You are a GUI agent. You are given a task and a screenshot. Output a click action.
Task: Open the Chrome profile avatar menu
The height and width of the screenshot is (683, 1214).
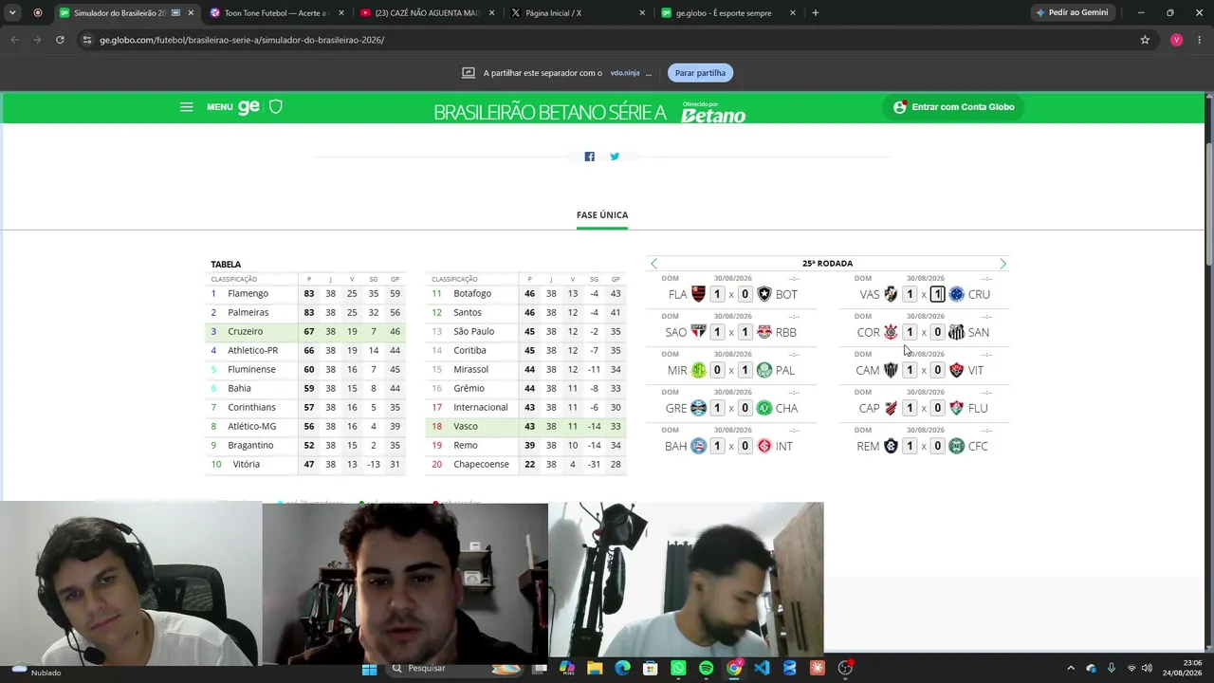pyautogui.click(x=1177, y=40)
